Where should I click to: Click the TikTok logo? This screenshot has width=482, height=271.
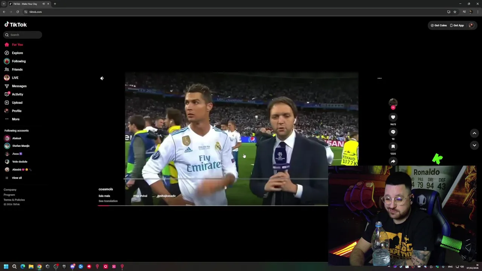pyautogui.click(x=15, y=24)
